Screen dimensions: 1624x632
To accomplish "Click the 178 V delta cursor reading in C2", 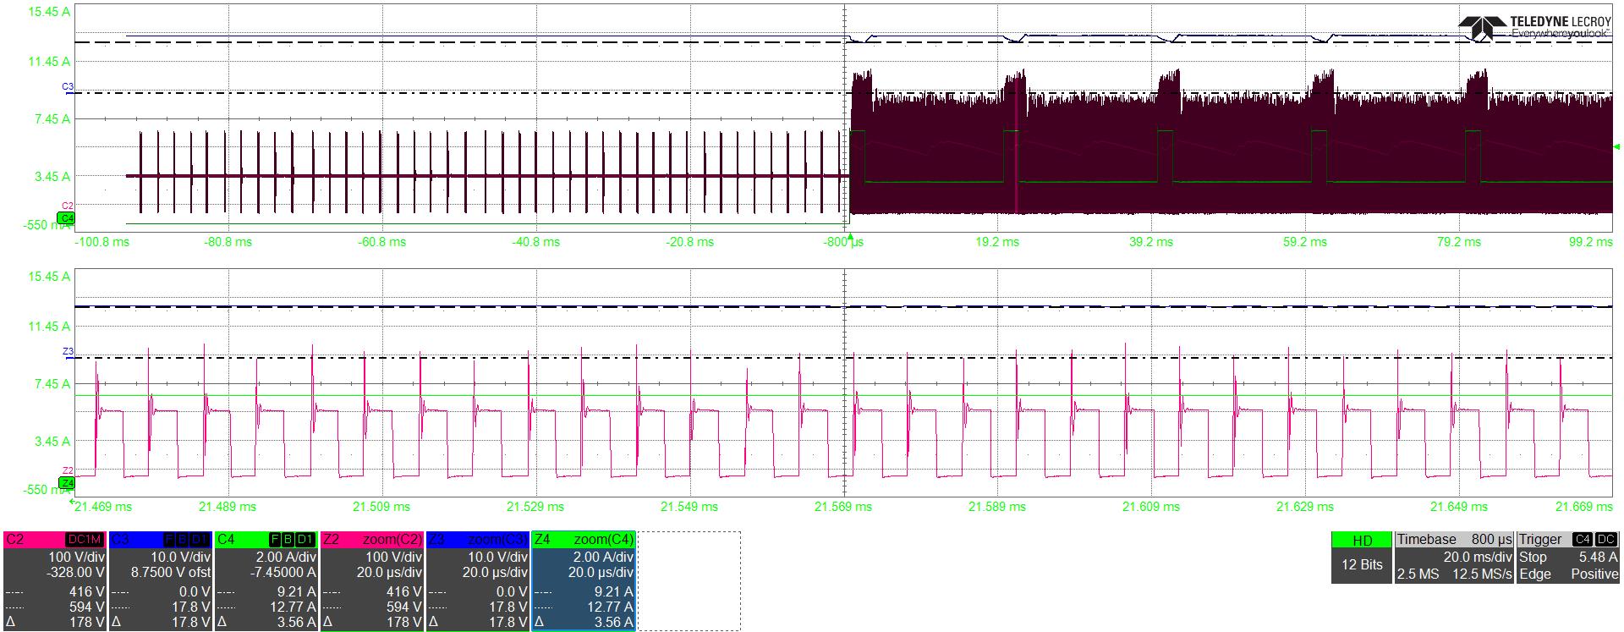I will (x=86, y=623).
